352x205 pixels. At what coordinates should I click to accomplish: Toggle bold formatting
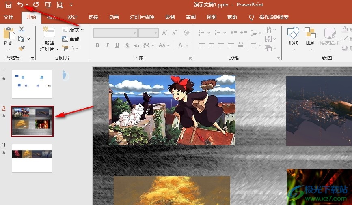click(97, 45)
